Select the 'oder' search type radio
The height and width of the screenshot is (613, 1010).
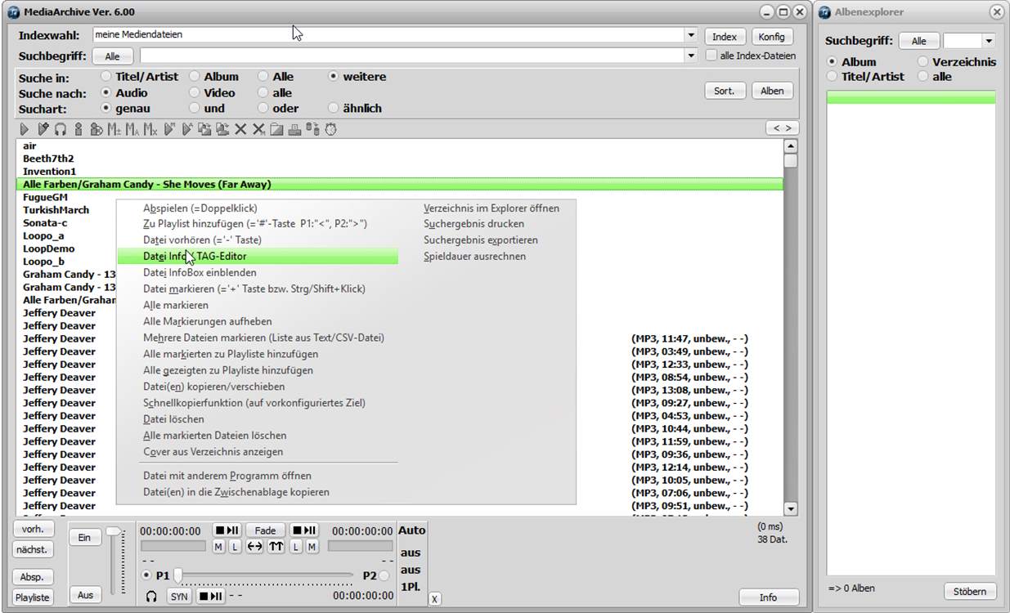click(263, 108)
